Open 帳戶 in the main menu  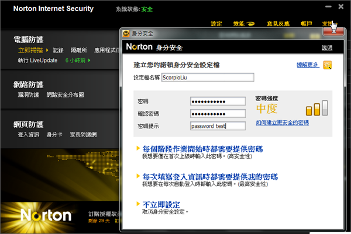[306, 24]
